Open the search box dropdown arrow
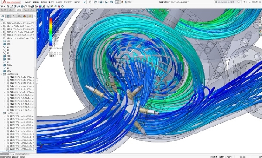 (241, 2)
